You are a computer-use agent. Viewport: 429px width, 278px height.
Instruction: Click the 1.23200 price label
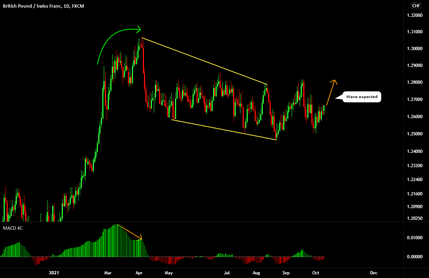tap(414, 165)
